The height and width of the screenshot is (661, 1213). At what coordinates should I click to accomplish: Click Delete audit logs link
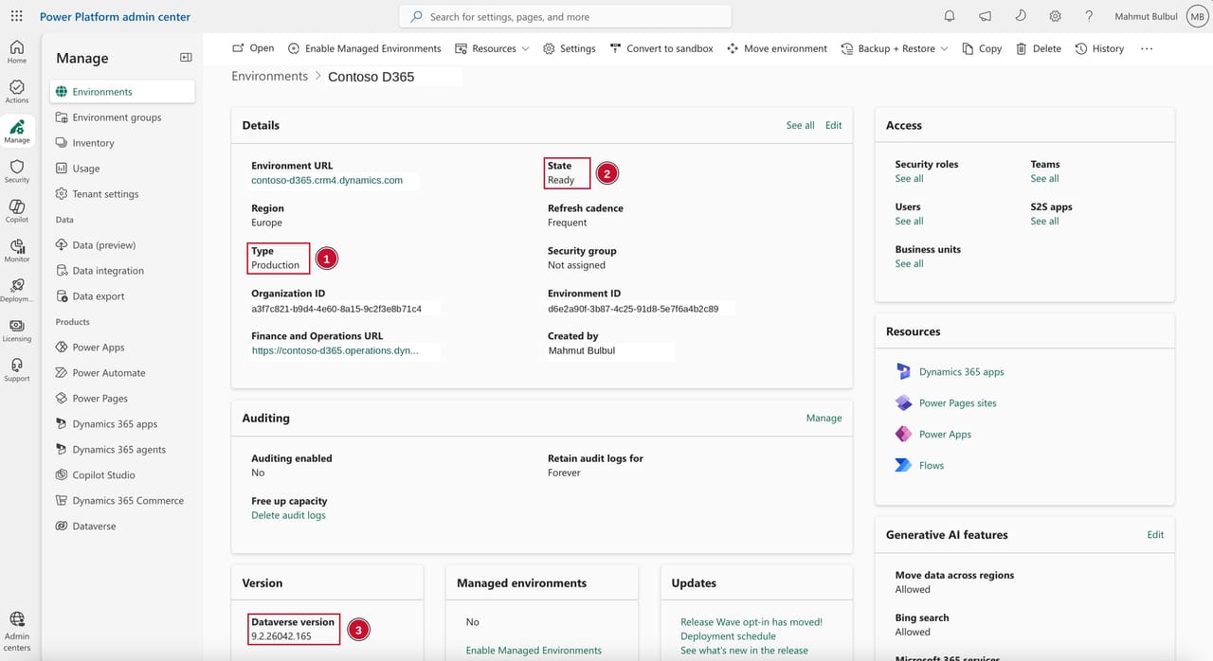(x=288, y=515)
